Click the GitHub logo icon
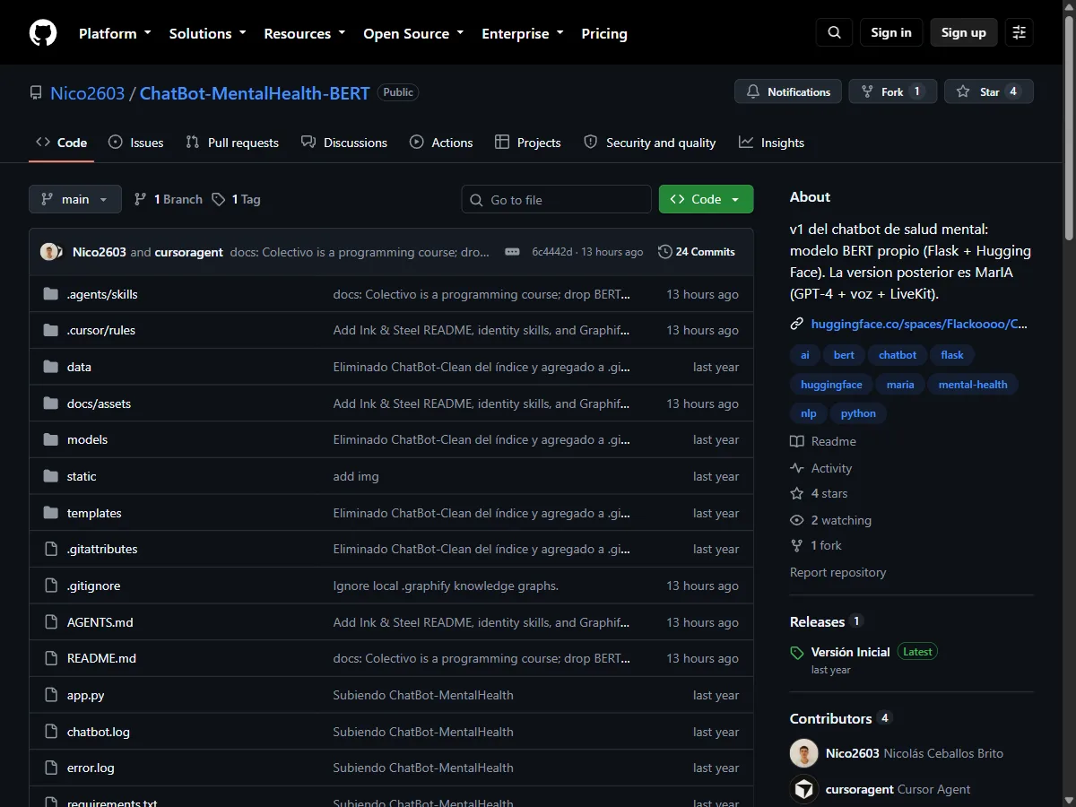 click(43, 33)
